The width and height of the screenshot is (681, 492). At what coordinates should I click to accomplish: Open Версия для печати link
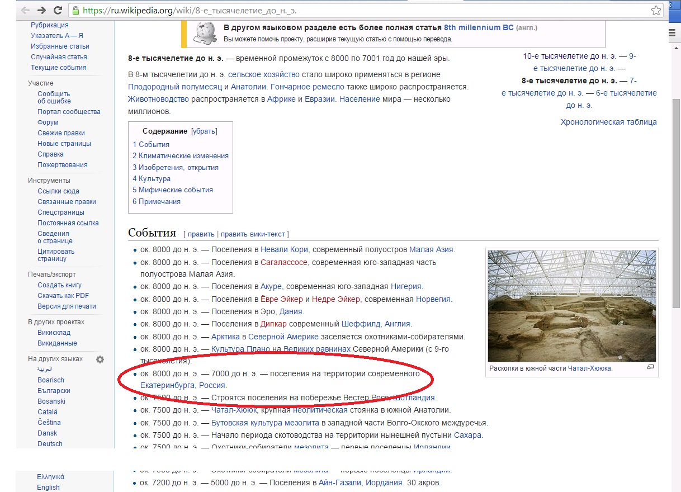point(67,306)
